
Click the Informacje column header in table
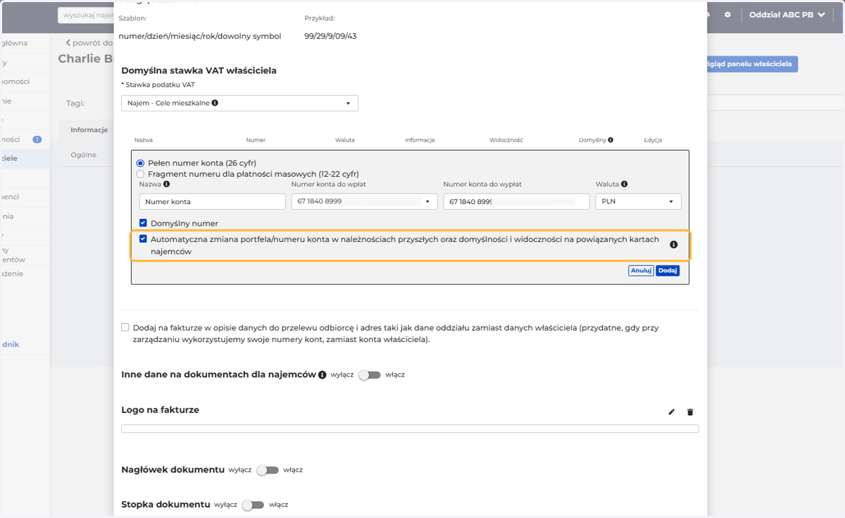(420, 140)
